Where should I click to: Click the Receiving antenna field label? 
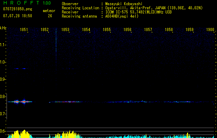click(79, 16)
